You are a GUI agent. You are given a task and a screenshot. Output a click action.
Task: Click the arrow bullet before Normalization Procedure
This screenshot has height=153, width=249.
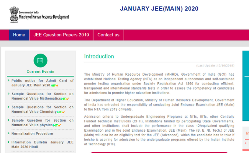8,133
